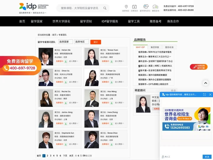The width and height of the screenshot is (213, 160).
Task: Click the 世界名校招生咨询会 chat banner
Action: (x=186, y=119)
